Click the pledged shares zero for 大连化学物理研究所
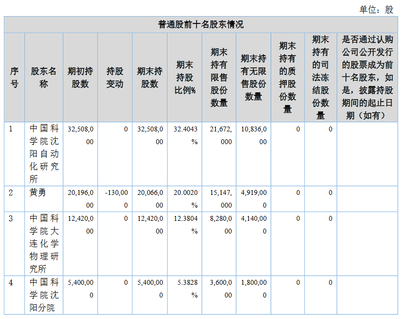 tap(298, 218)
